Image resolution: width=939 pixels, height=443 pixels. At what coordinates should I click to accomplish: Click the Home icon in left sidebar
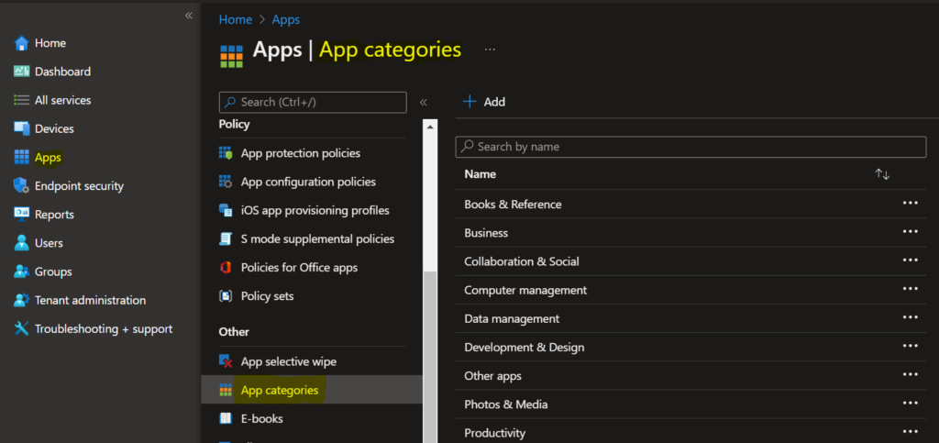[x=22, y=43]
